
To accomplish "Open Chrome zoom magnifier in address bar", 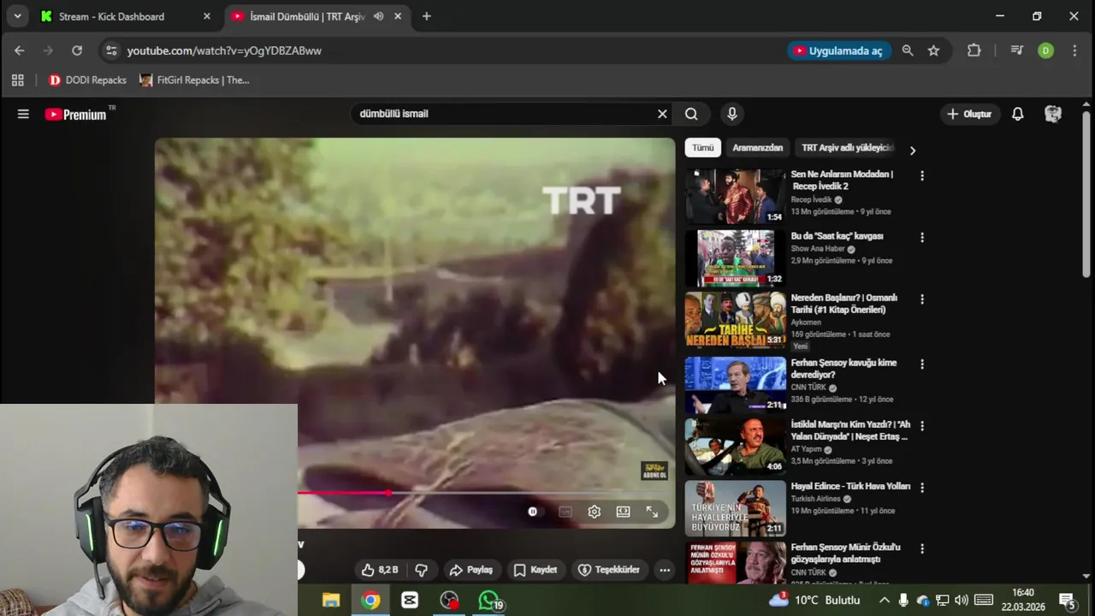I will [908, 50].
